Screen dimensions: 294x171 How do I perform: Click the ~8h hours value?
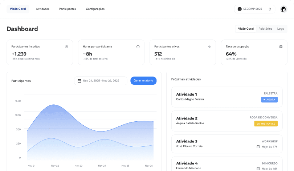click(87, 54)
